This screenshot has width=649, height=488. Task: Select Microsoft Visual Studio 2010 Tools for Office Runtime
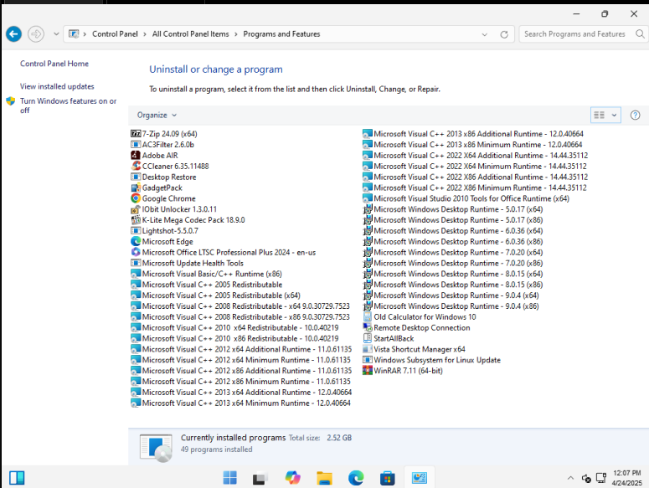click(x=466, y=198)
